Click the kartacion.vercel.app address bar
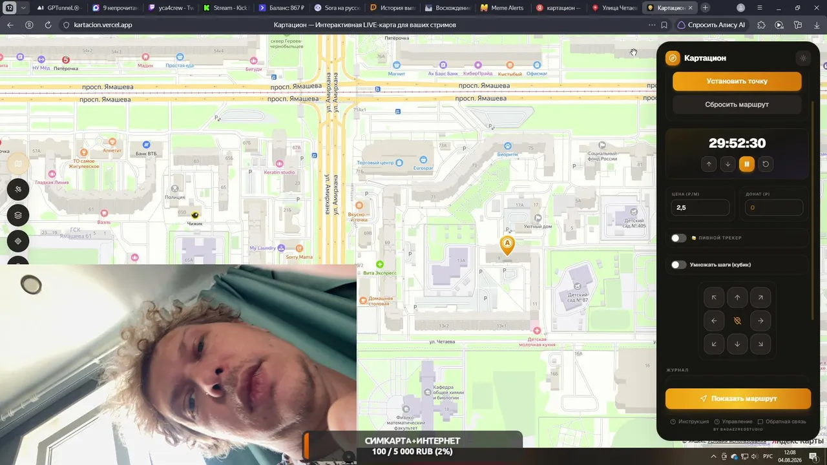 (x=103, y=25)
